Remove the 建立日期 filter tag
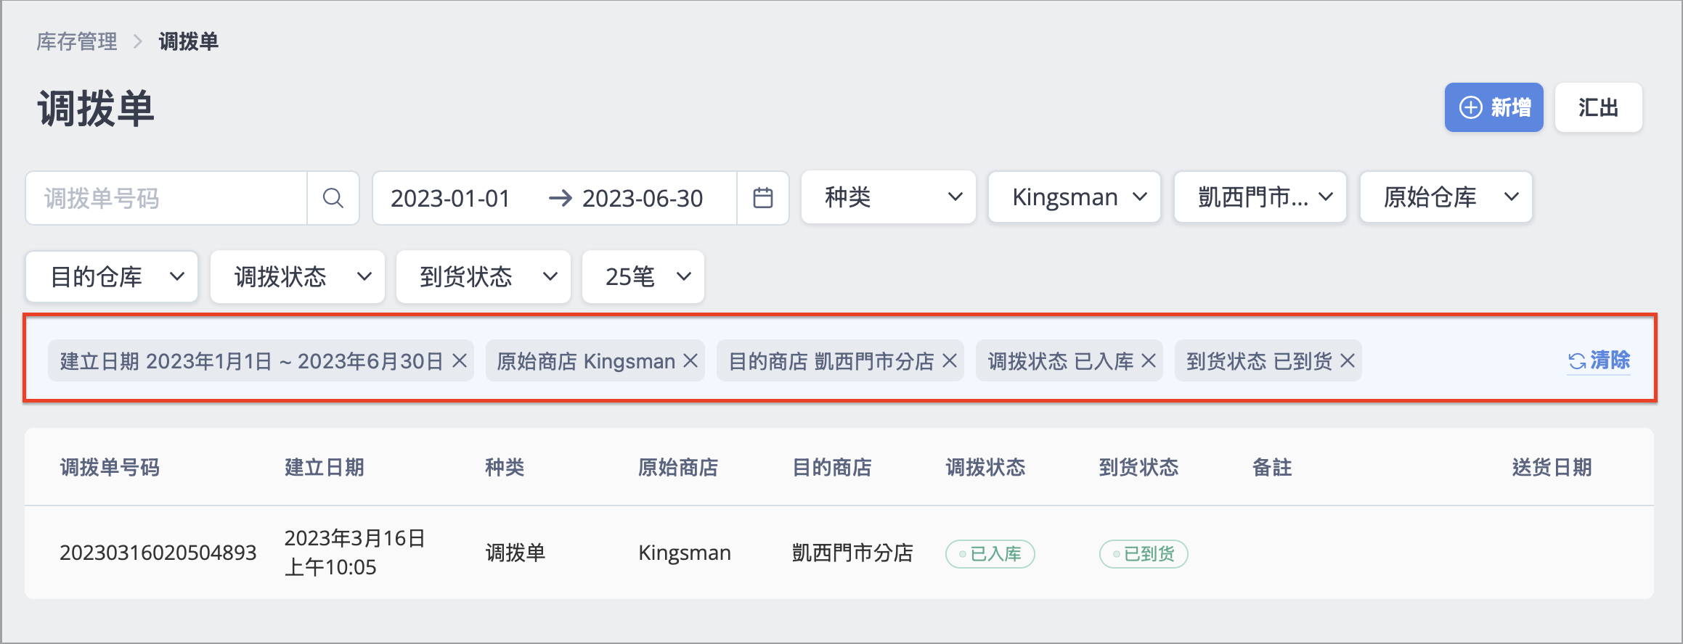The width and height of the screenshot is (1683, 644). (x=460, y=360)
